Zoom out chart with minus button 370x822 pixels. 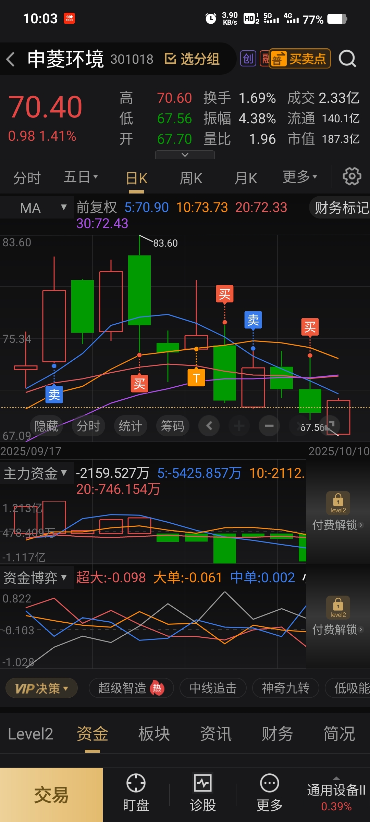269,426
